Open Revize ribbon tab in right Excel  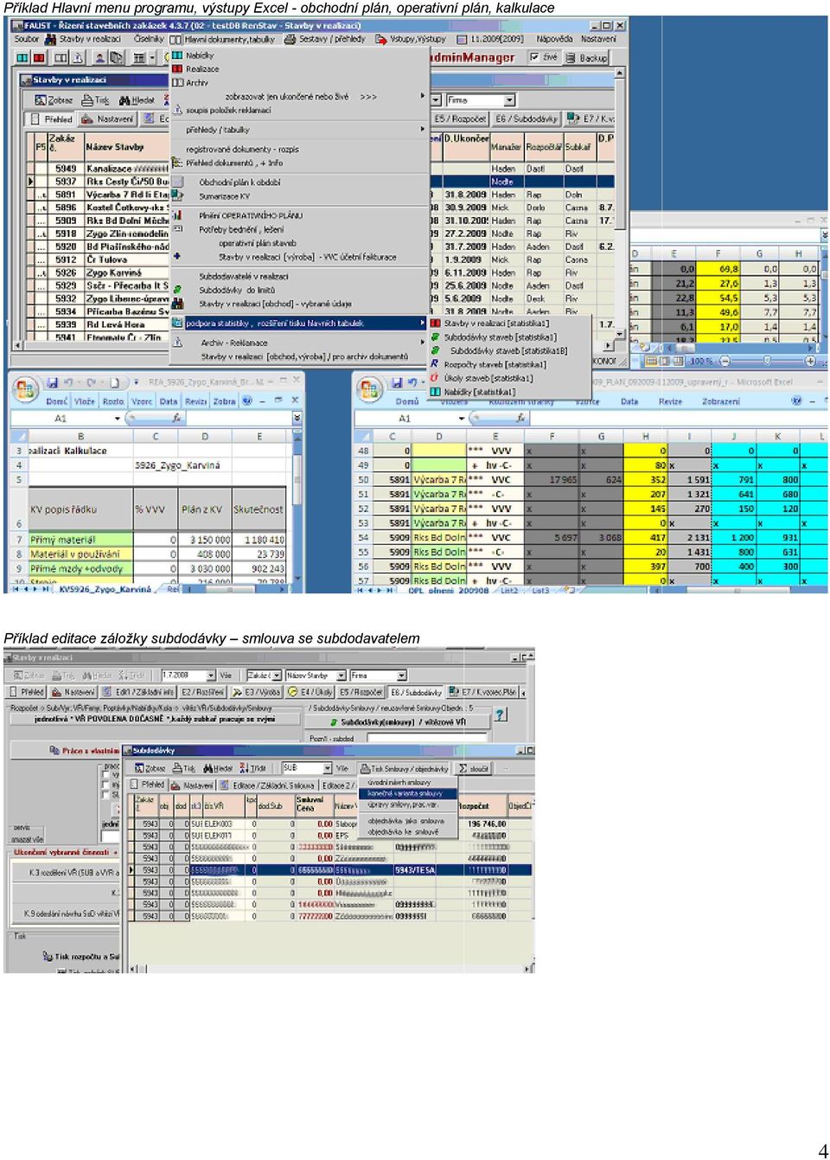(x=670, y=401)
